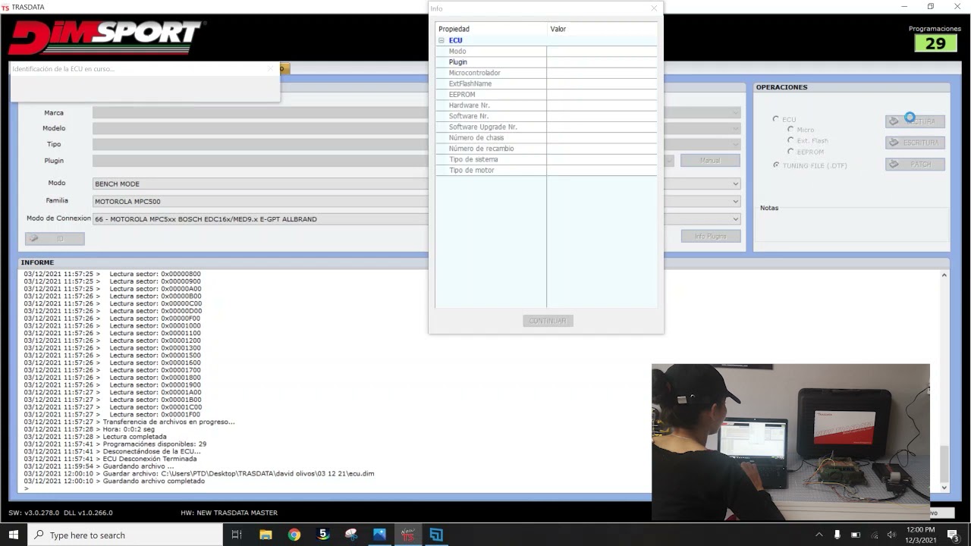The width and height of the screenshot is (971, 546).
Task: Select the Ext. Flash radio button
Action: (x=790, y=140)
